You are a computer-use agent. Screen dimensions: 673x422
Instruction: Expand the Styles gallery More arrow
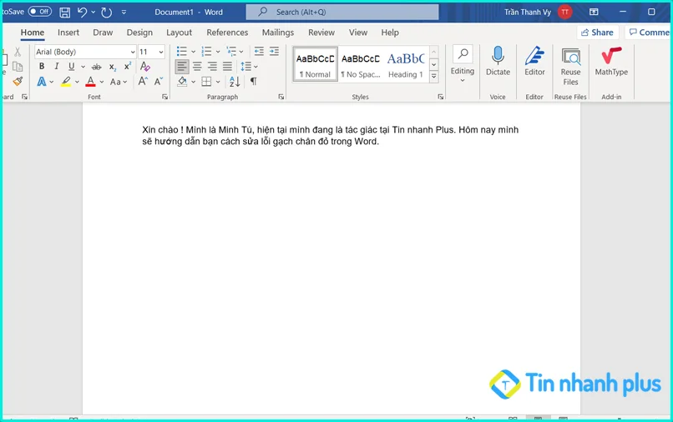pyautogui.click(x=434, y=77)
